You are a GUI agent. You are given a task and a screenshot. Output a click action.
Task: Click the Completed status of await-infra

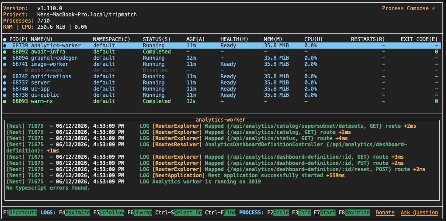pyautogui.click(x=157, y=52)
